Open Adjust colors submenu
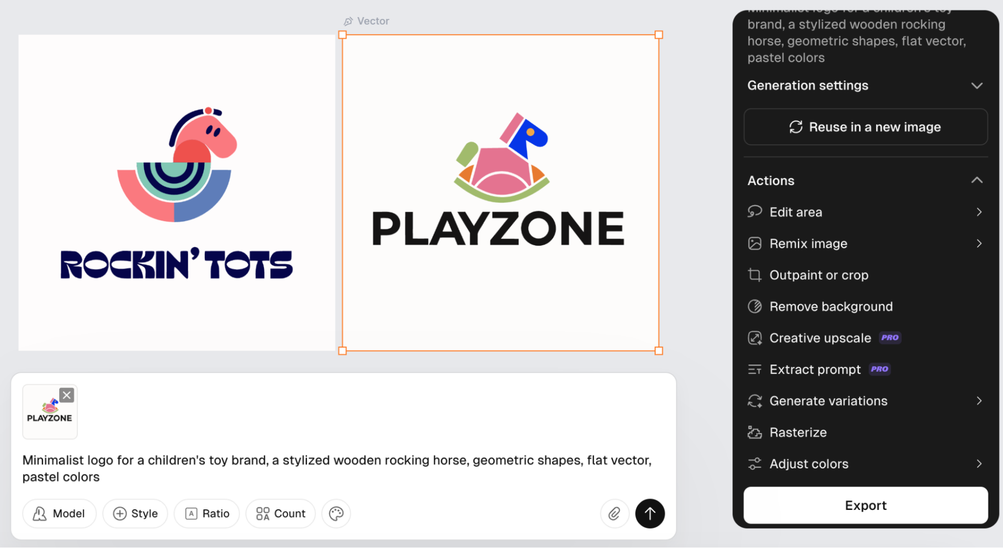Screen dimensions: 1003x548 point(866,464)
